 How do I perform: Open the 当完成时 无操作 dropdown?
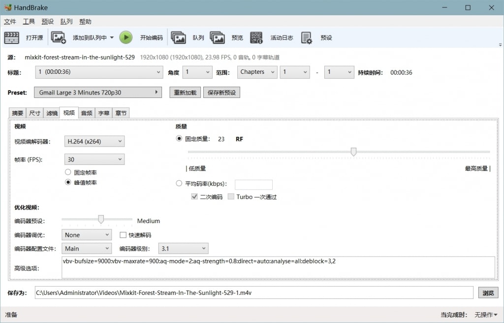tap(486, 315)
